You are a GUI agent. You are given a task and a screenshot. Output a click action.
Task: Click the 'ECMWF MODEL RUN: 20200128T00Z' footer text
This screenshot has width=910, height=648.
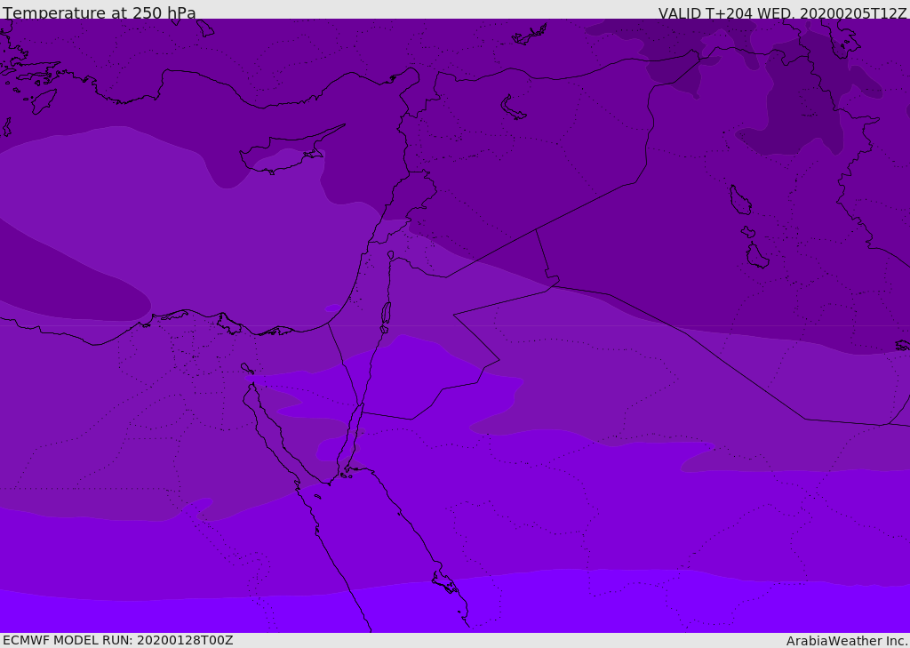click(118, 640)
